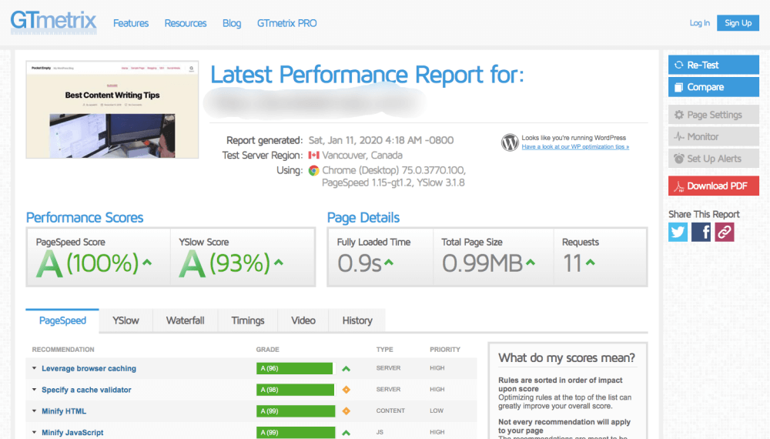The height and width of the screenshot is (439, 770).
Task: Click the JS type cell
Action: tap(380, 432)
